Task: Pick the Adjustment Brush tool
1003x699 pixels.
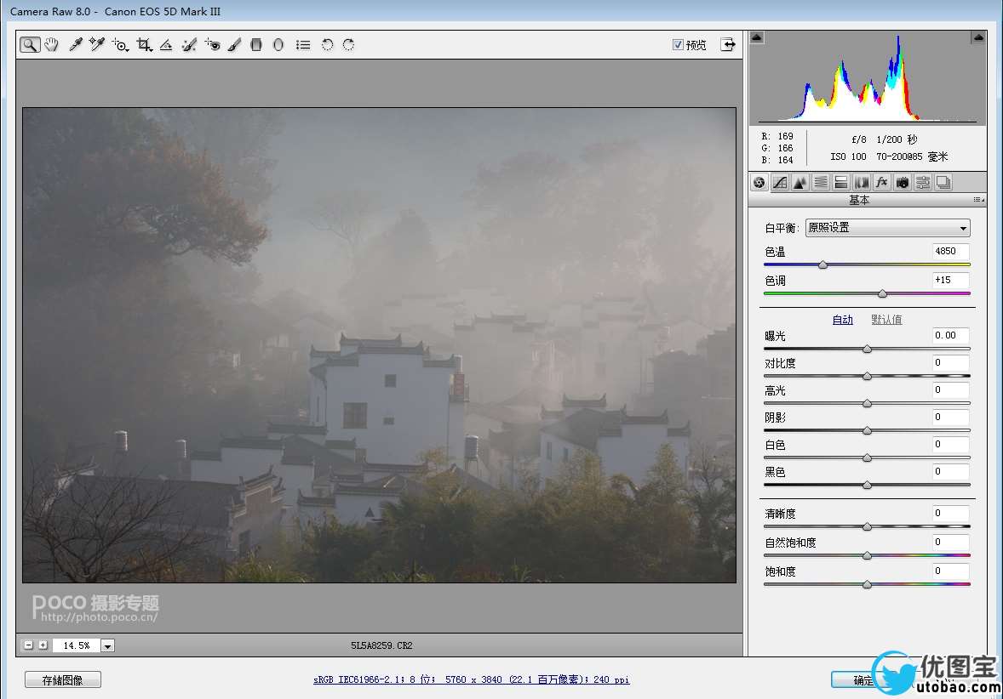Action: [234, 45]
